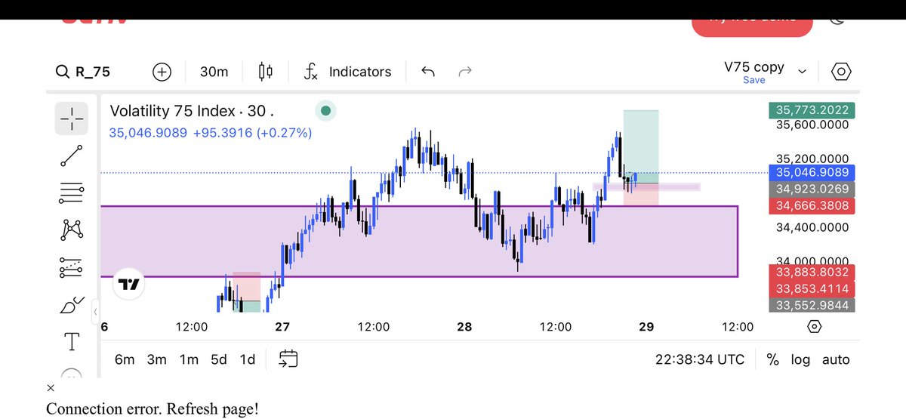906x419 pixels.
Task: Open the 22:38:34 UTC timezone menu
Action: click(700, 359)
